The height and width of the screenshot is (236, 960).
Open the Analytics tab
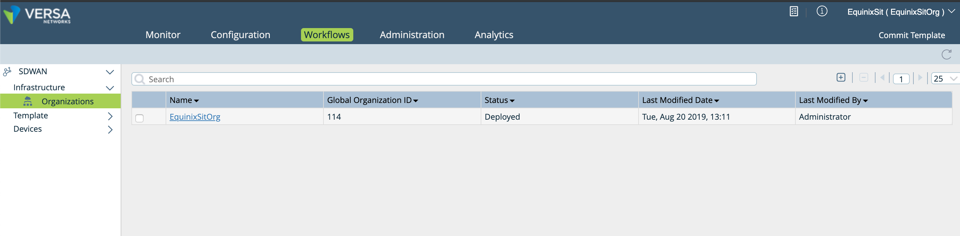tap(494, 34)
